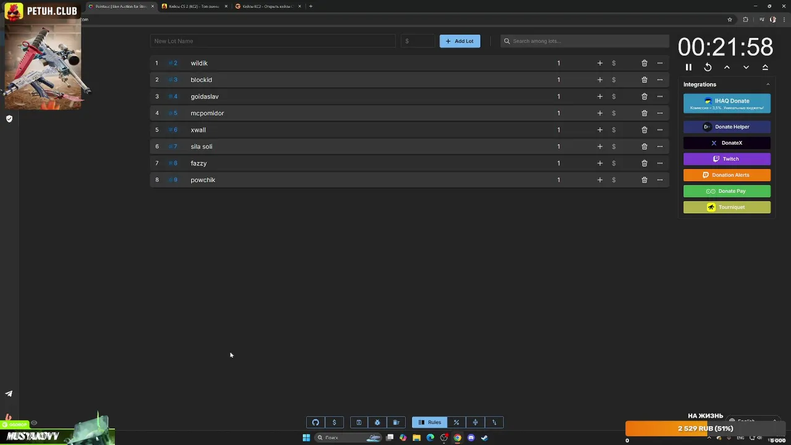Toggle the sort order arrows icon

[x=494, y=423]
